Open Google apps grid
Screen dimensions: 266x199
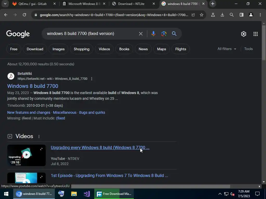click(256, 34)
